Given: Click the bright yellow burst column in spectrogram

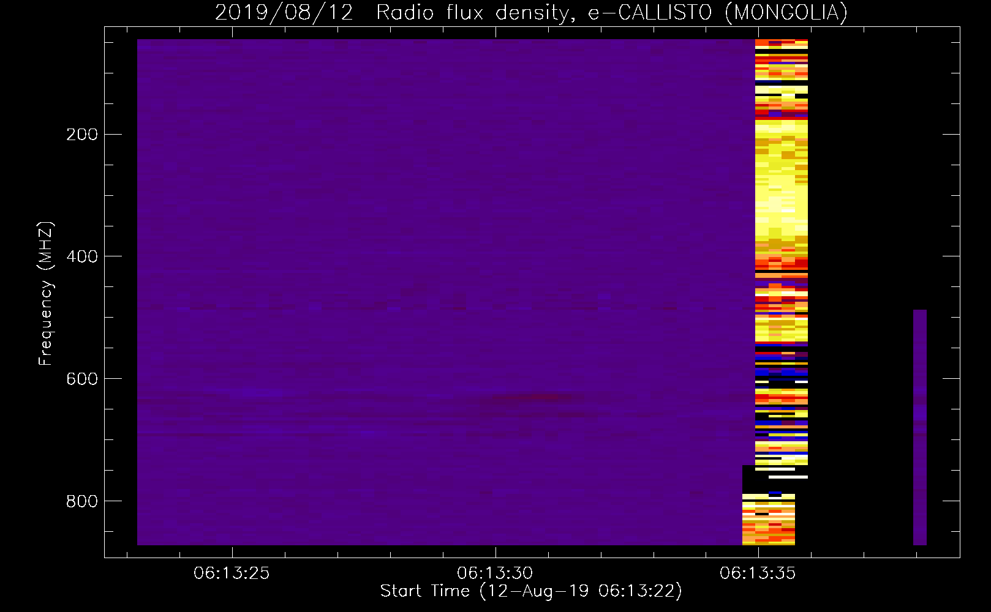Looking at the screenshot, I should pos(782,251).
